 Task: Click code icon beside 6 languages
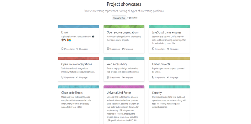point(77,77)
